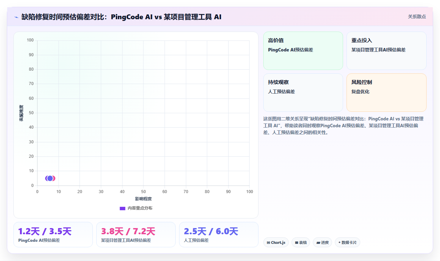Viewport: 440px width, 261px height.
Task: Open the 持续观察 quadrant card
Action: click(x=303, y=93)
